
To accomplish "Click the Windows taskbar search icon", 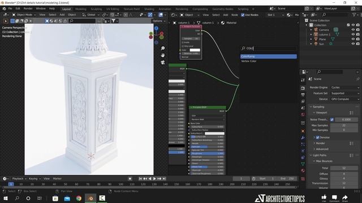I will [x=17, y=198].
